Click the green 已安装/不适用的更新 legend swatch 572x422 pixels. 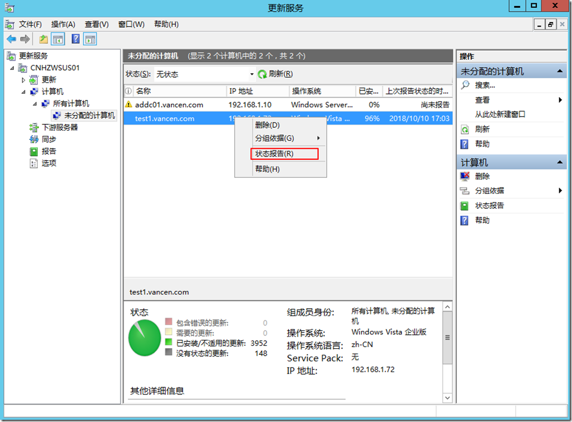coord(169,342)
